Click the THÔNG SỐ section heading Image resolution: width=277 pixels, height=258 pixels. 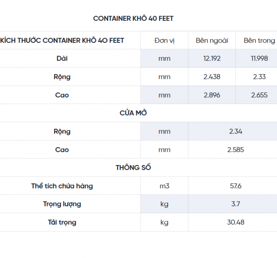click(133, 167)
